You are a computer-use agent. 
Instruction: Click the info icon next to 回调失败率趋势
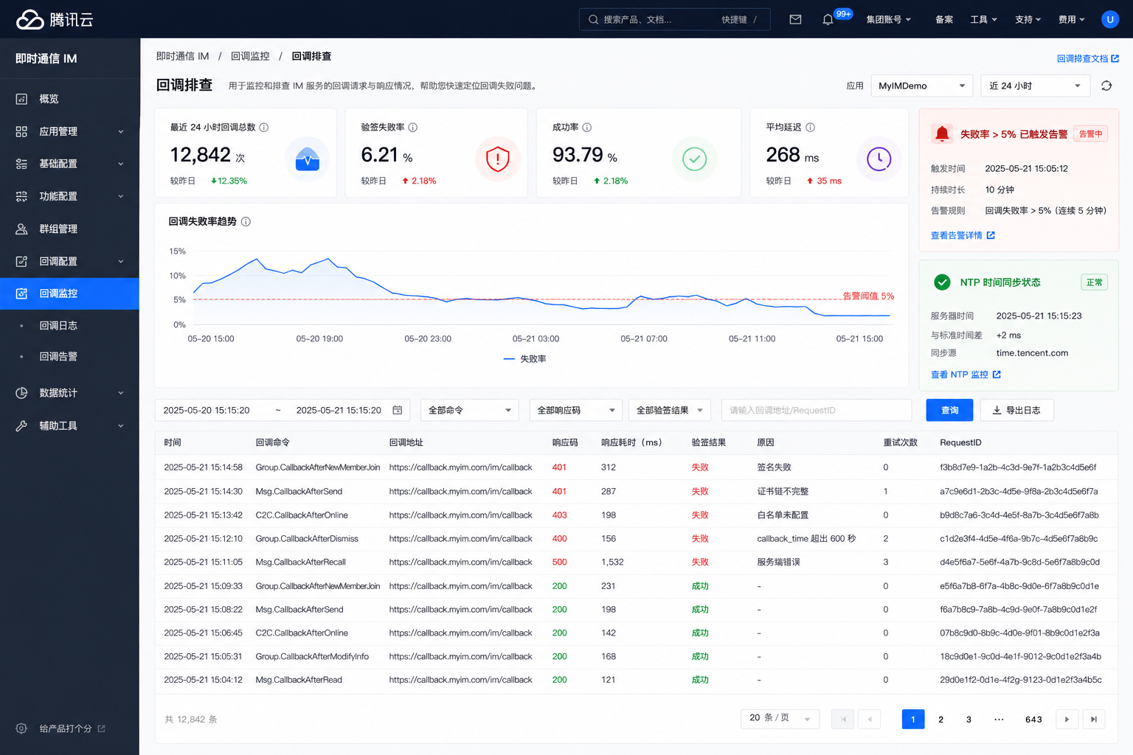pos(246,221)
